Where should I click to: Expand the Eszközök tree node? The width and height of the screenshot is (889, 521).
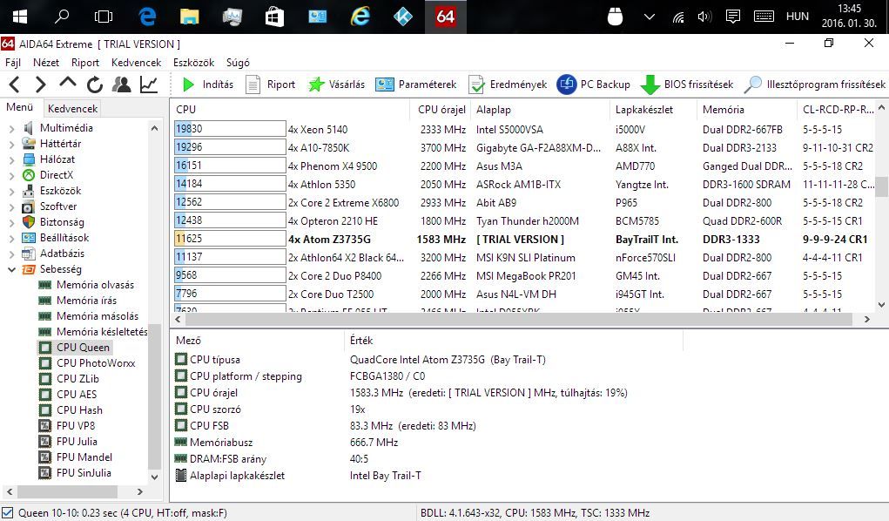[x=12, y=192]
